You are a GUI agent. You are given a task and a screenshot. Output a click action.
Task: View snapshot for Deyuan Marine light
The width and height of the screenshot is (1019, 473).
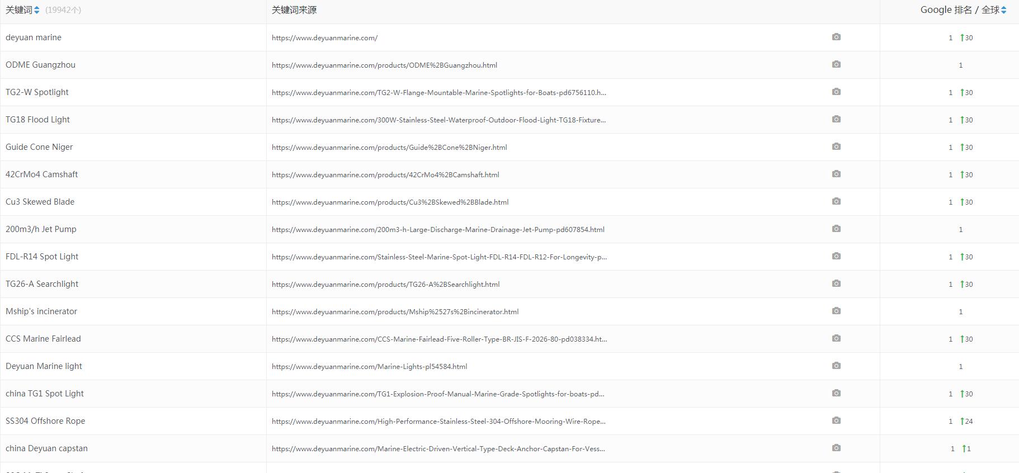836,366
